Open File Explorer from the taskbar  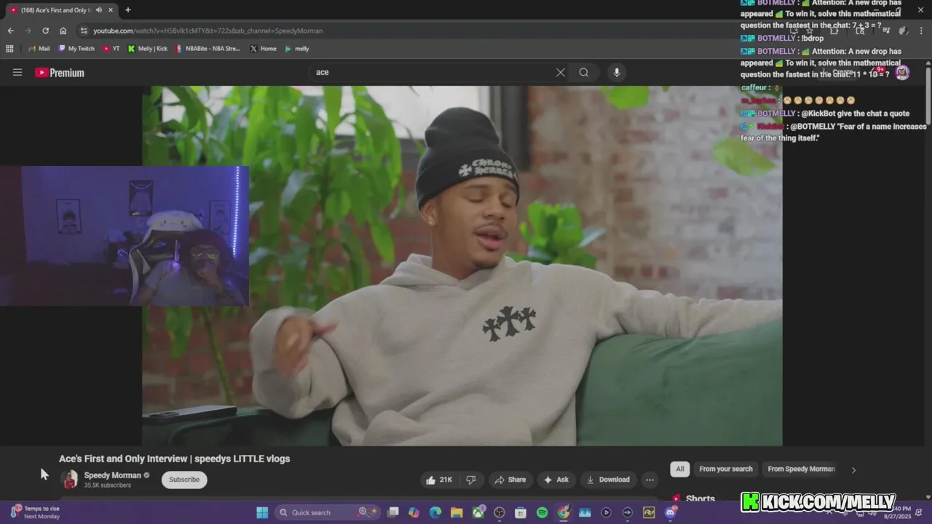(x=457, y=512)
